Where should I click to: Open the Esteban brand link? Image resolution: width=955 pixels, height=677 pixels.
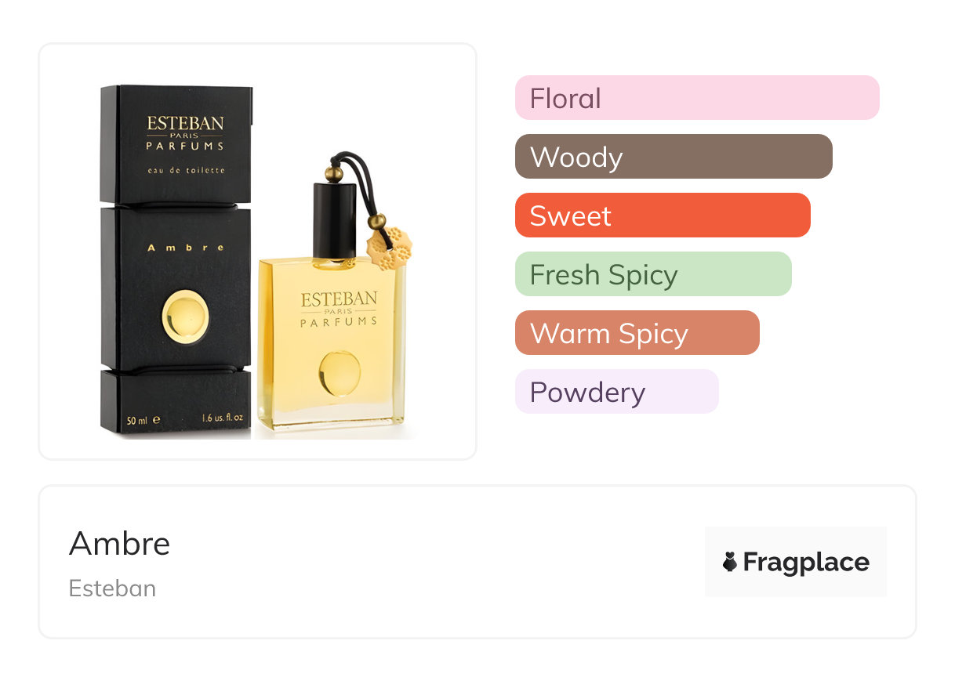coord(112,588)
